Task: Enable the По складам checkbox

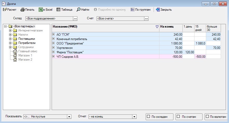Action: click(149, 116)
